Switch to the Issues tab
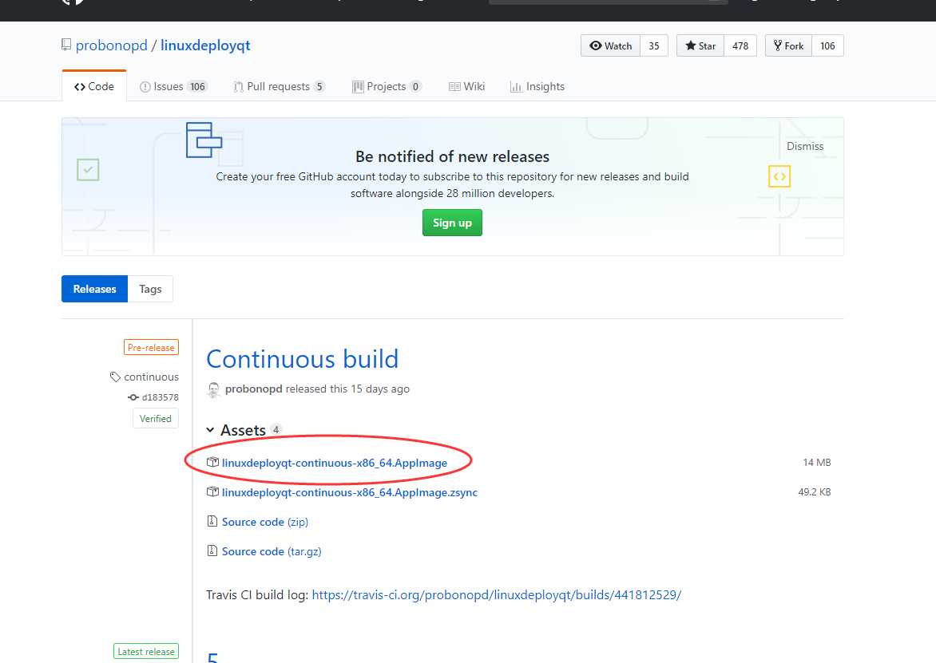The width and height of the screenshot is (936, 663). tap(173, 86)
